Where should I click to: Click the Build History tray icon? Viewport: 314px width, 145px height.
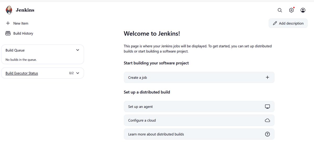click(x=8, y=33)
